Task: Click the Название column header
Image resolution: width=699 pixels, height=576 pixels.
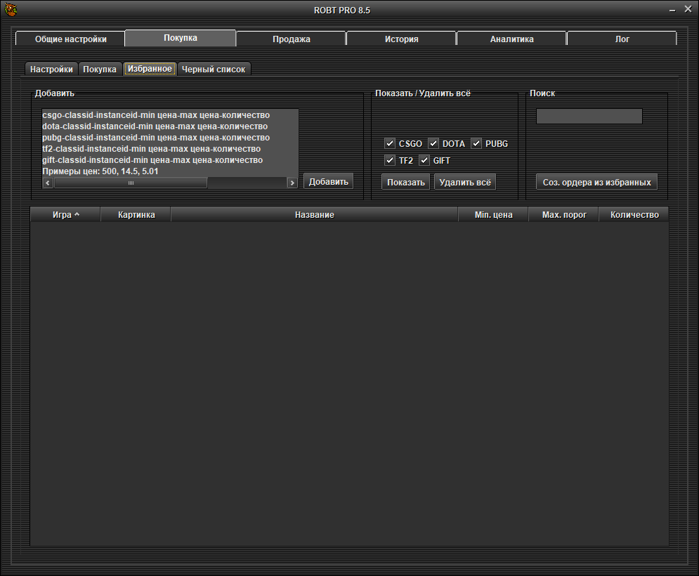Action: coord(314,215)
